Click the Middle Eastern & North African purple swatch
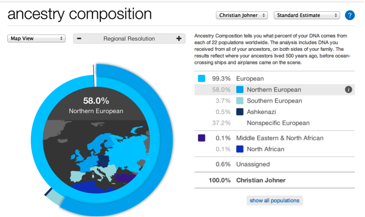 point(201,138)
